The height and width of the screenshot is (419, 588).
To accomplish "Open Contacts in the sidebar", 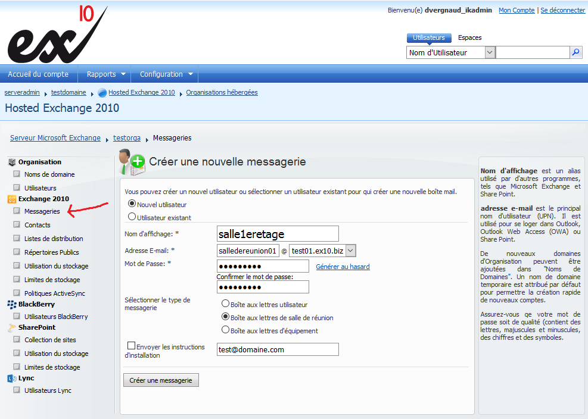I will pos(38,225).
